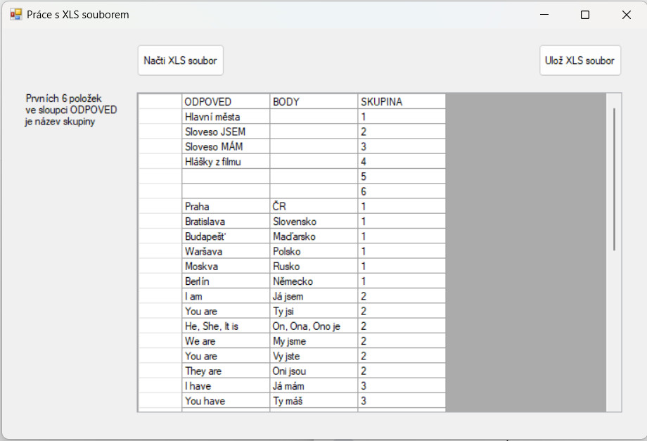Screen dimensions: 647x441
Task: Click SKUPINA cell with value 6
Action: coord(402,191)
